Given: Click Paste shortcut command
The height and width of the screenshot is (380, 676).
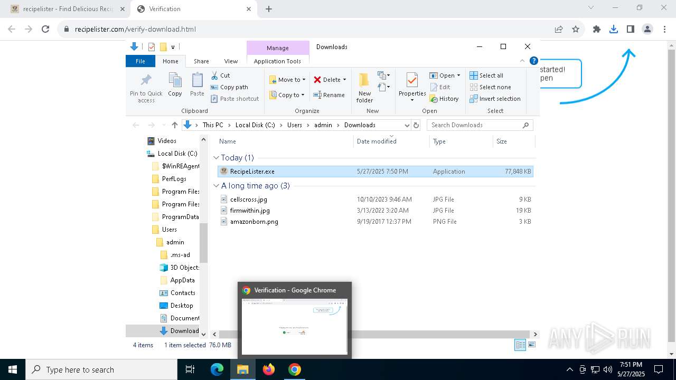Looking at the screenshot, I should (x=234, y=99).
